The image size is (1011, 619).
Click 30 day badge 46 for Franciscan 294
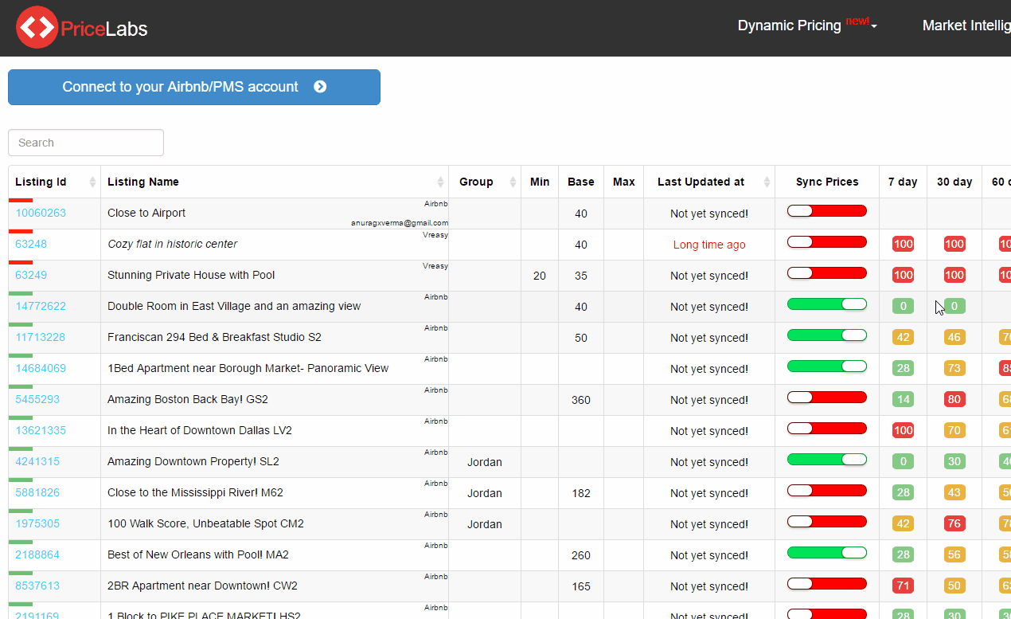click(x=954, y=338)
